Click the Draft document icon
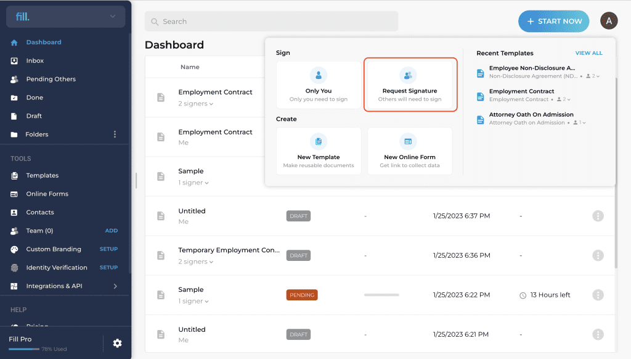The image size is (631, 359). point(14,116)
